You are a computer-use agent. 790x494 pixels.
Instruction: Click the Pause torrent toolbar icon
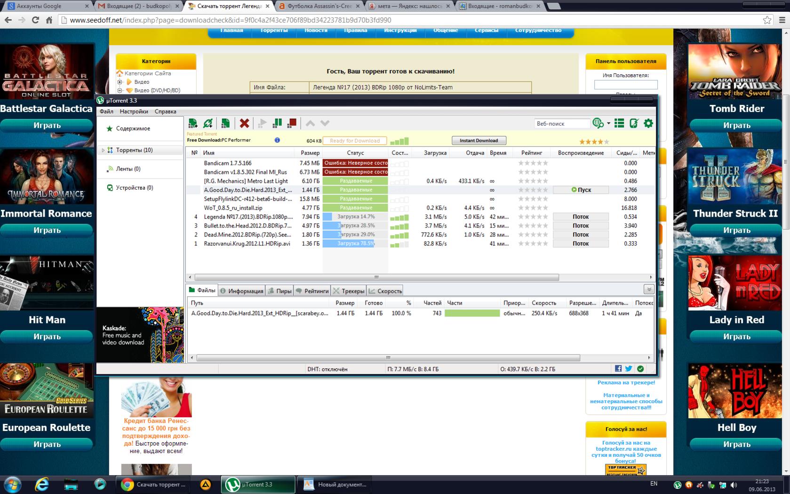[277, 123]
